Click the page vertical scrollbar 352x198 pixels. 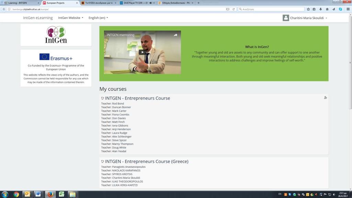350,102
